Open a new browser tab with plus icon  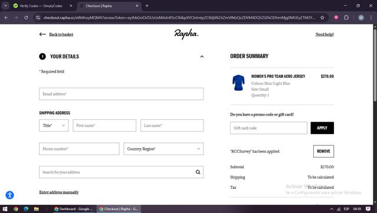coord(147,6)
